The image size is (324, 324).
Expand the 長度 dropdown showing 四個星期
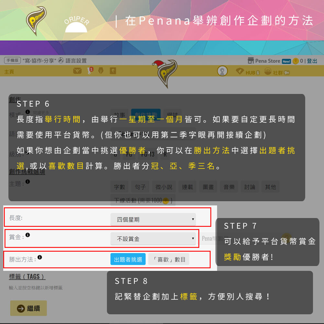(x=153, y=219)
